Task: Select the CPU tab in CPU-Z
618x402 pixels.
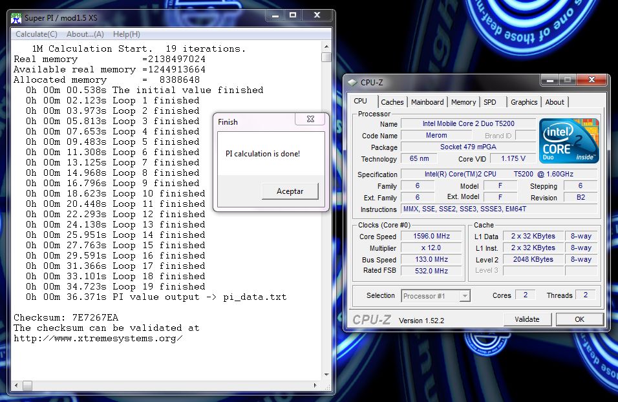Action: tap(360, 101)
